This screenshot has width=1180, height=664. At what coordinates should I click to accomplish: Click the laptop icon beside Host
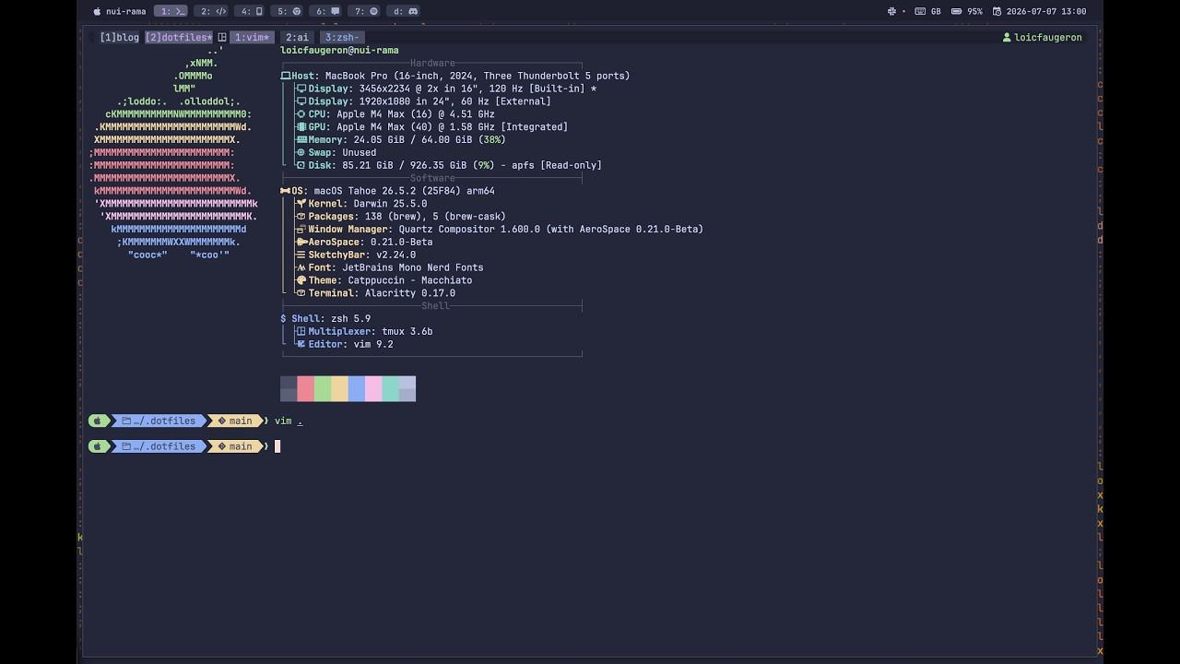click(x=286, y=76)
